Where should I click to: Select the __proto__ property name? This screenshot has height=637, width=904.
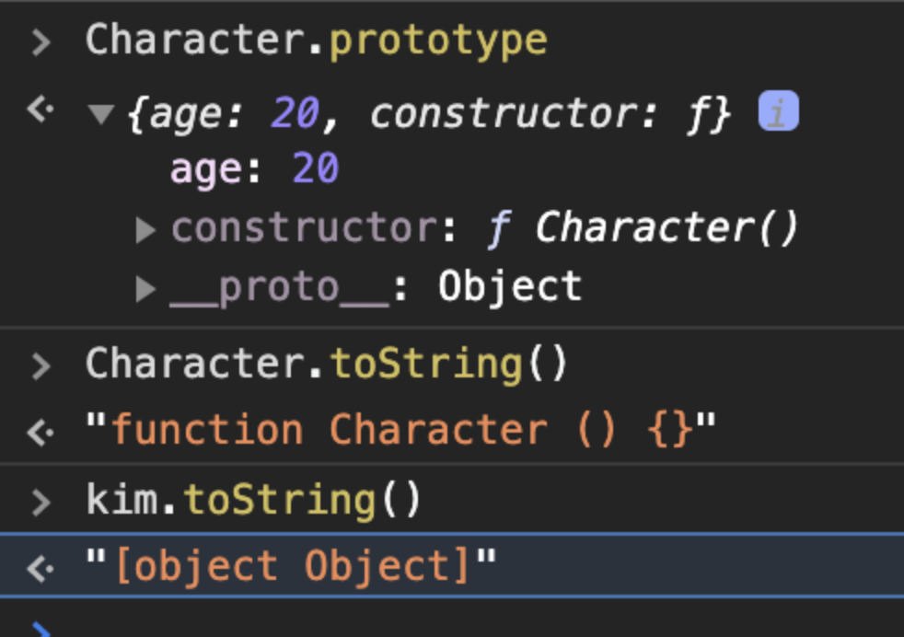click(280, 287)
